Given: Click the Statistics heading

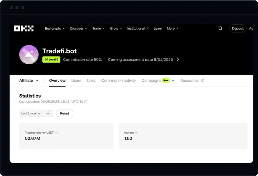Looking at the screenshot, I should [30, 96].
